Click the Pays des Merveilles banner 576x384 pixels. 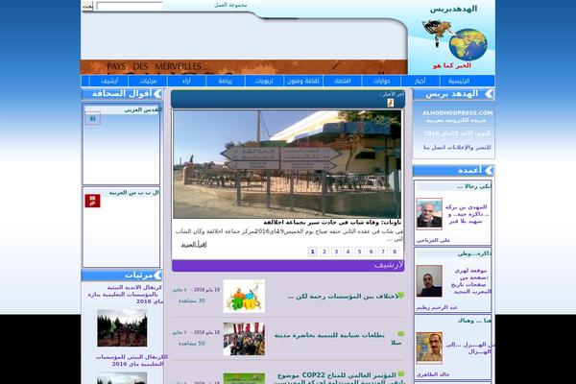click(244, 67)
